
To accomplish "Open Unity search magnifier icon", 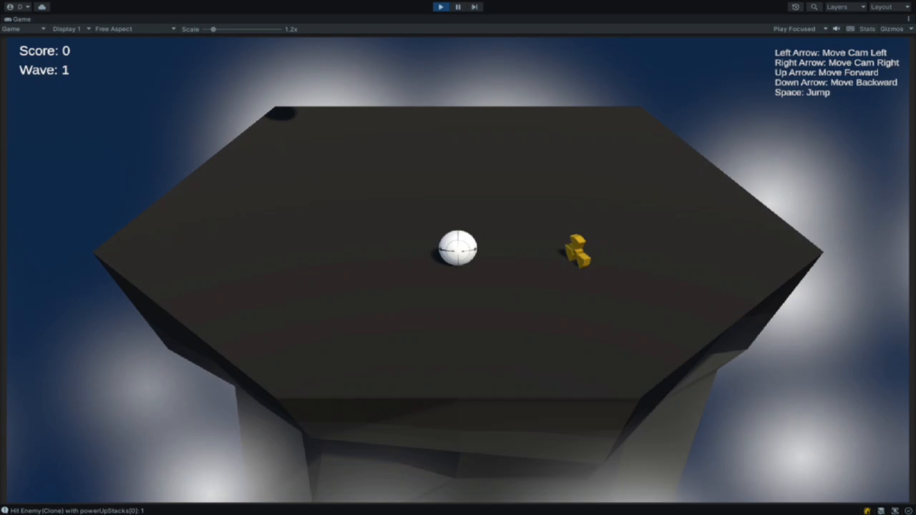I will (814, 6).
